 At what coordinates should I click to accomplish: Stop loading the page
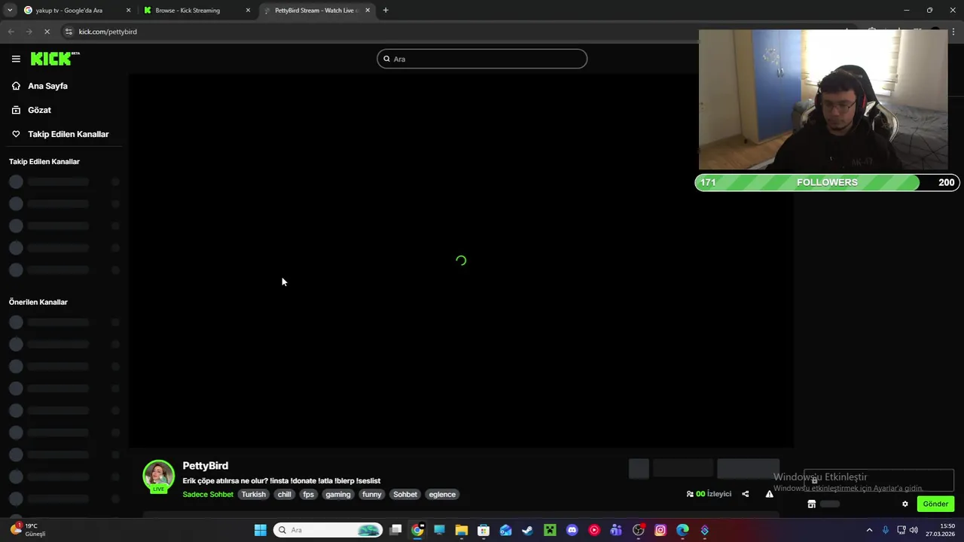(x=47, y=32)
